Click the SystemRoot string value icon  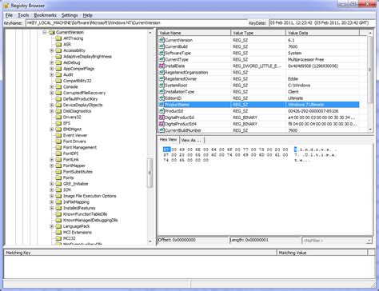click(162, 85)
